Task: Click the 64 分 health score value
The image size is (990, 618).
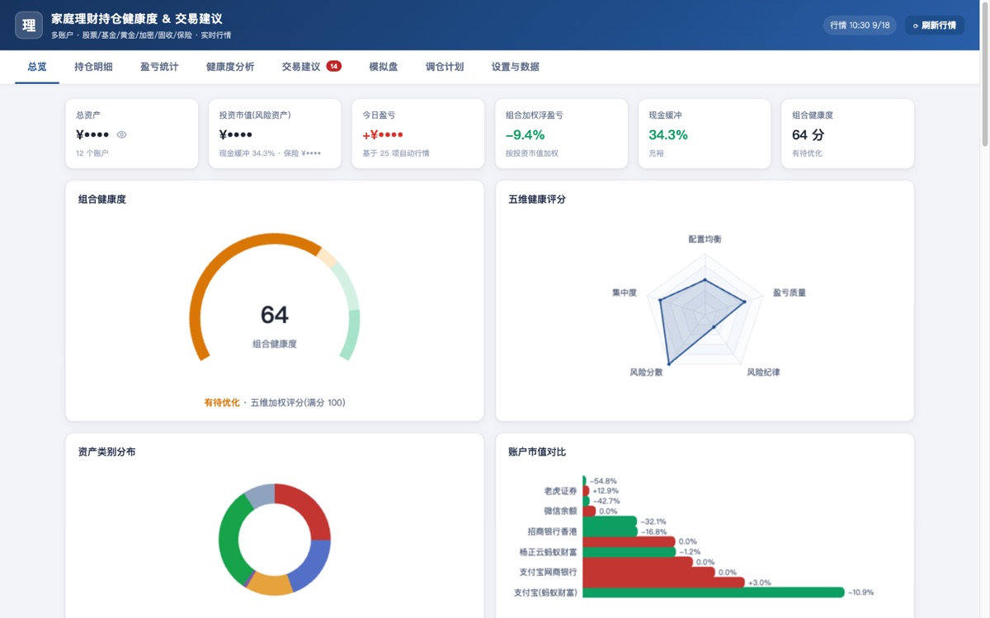Action: click(808, 135)
